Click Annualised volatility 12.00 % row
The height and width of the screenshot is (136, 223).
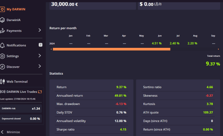point(91,121)
